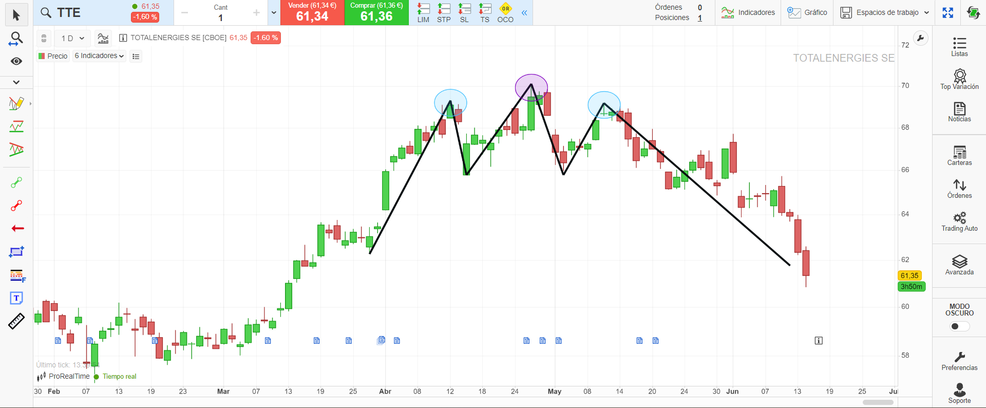Click the zoom magnifier tool in left toolbar
This screenshot has width=986, height=408.
[x=16, y=39]
